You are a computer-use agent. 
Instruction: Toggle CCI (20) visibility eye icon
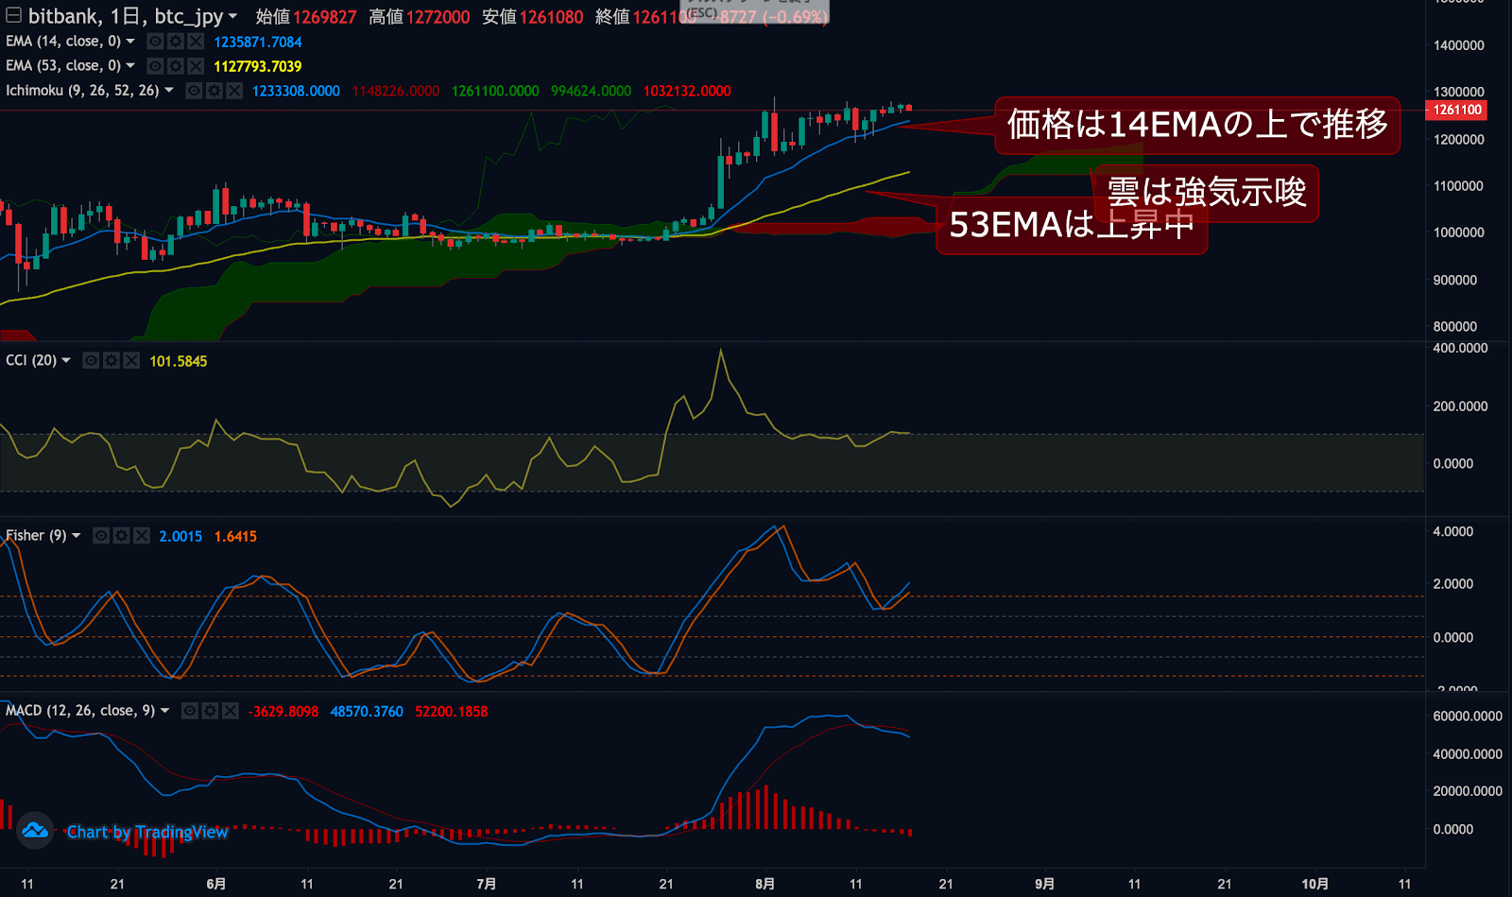(91, 361)
